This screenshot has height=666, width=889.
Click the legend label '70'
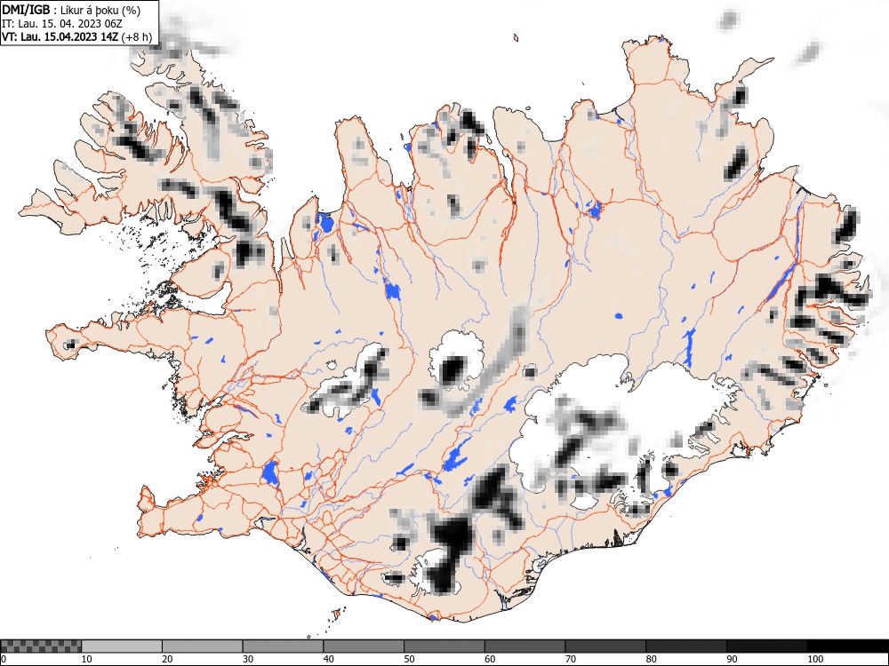point(570,659)
